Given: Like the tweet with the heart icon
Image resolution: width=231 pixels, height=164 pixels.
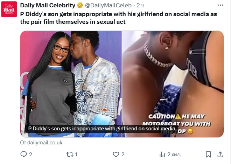Looking at the screenshot, I should pos(116,154).
